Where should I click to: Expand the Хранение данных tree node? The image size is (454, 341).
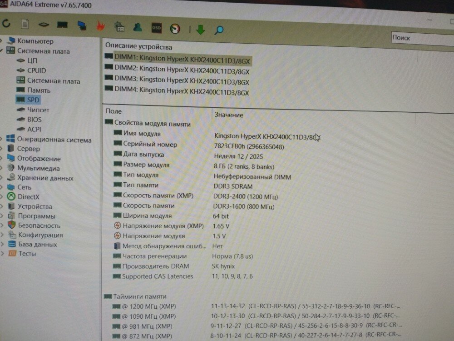[1, 178]
